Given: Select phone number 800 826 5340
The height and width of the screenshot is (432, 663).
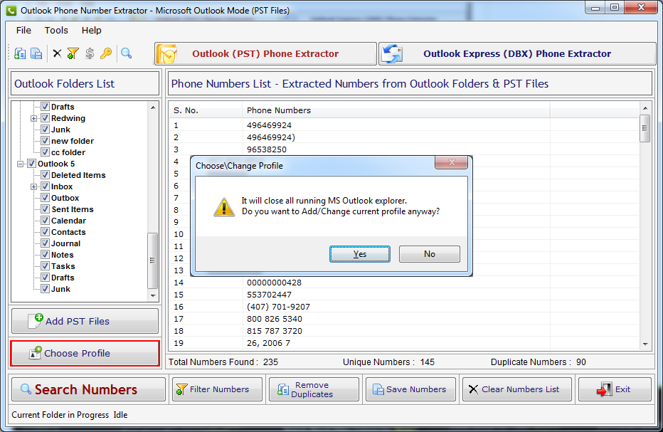Looking at the screenshot, I should coord(275,319).
